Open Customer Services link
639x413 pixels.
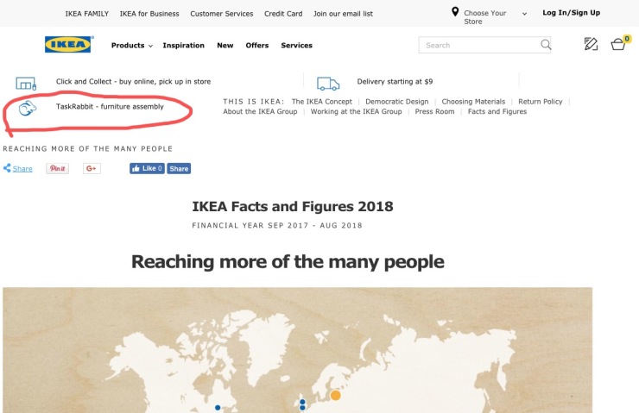(x=222, y=14)
